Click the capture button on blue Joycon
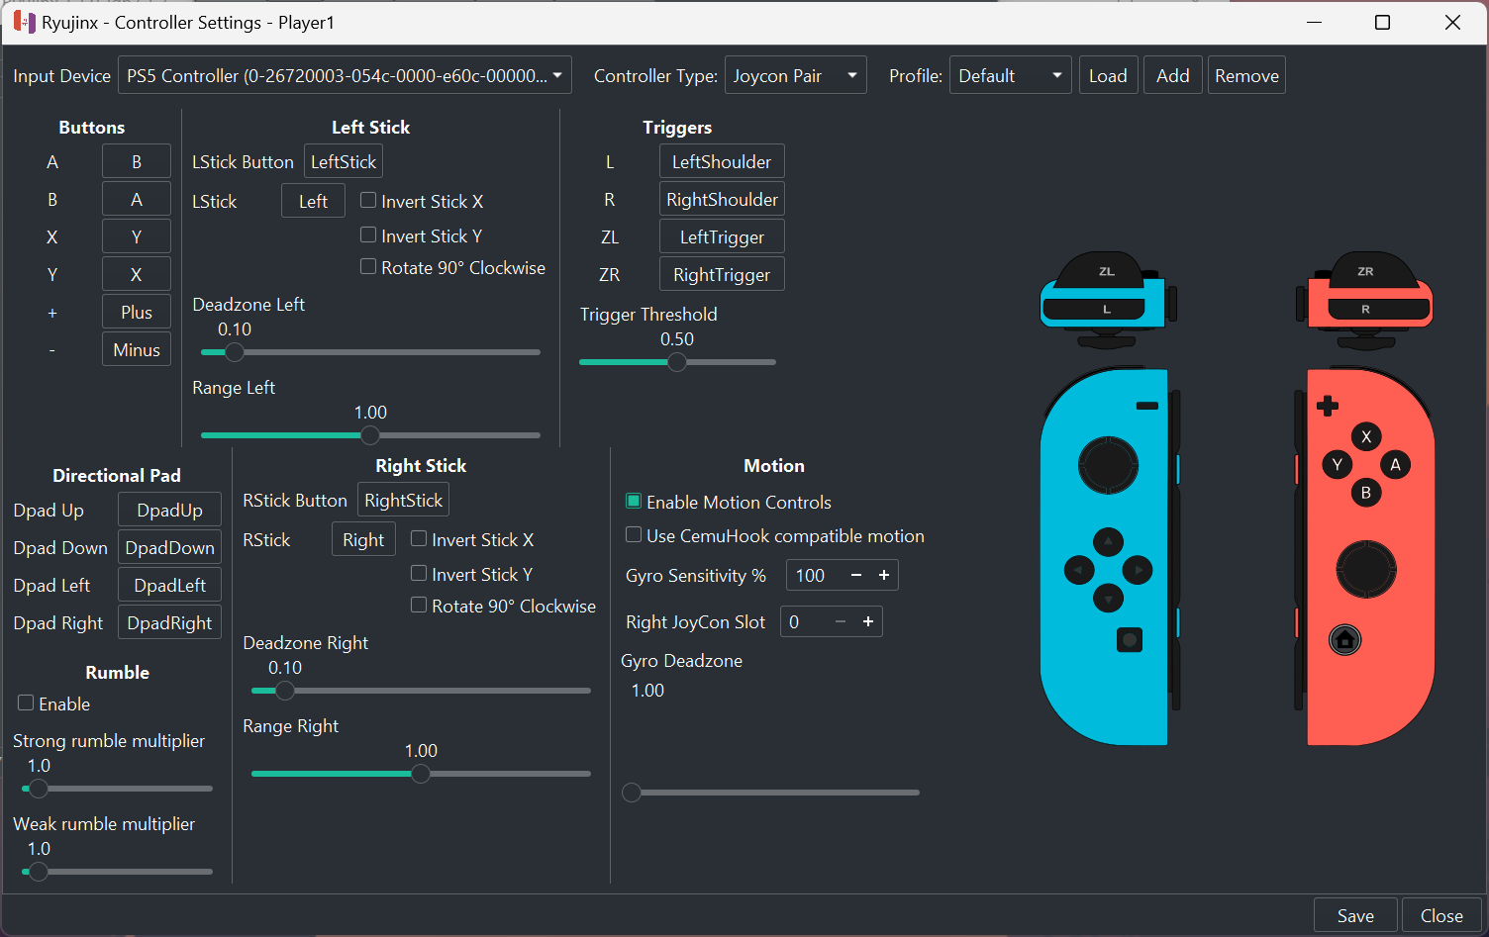Viewport: 1489px width, 937px height. tap(1130, 640)
